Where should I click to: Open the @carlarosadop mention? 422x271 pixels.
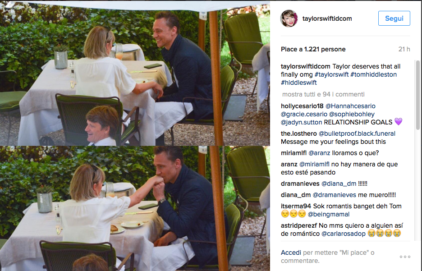[343, 234]
